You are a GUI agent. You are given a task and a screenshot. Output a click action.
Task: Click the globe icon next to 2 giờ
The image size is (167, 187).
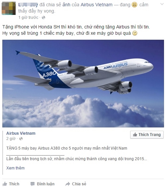pyautogui.click(x=21, y=139)
